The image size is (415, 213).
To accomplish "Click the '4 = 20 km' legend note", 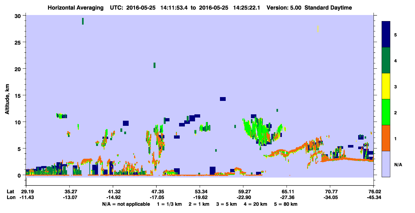I will [x=255, y=204].
